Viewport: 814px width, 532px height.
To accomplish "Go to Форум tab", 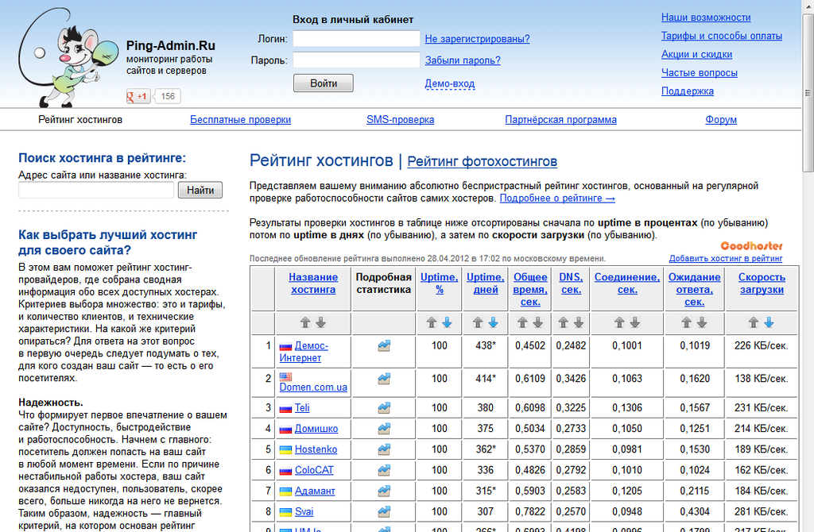I will 720,120.
